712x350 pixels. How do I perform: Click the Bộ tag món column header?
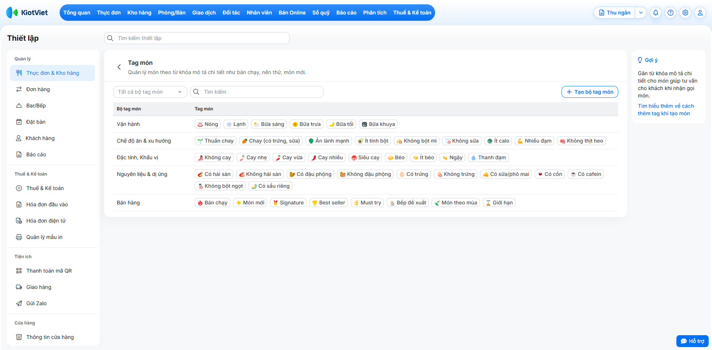pyautogui.click(x=129, y=109)
